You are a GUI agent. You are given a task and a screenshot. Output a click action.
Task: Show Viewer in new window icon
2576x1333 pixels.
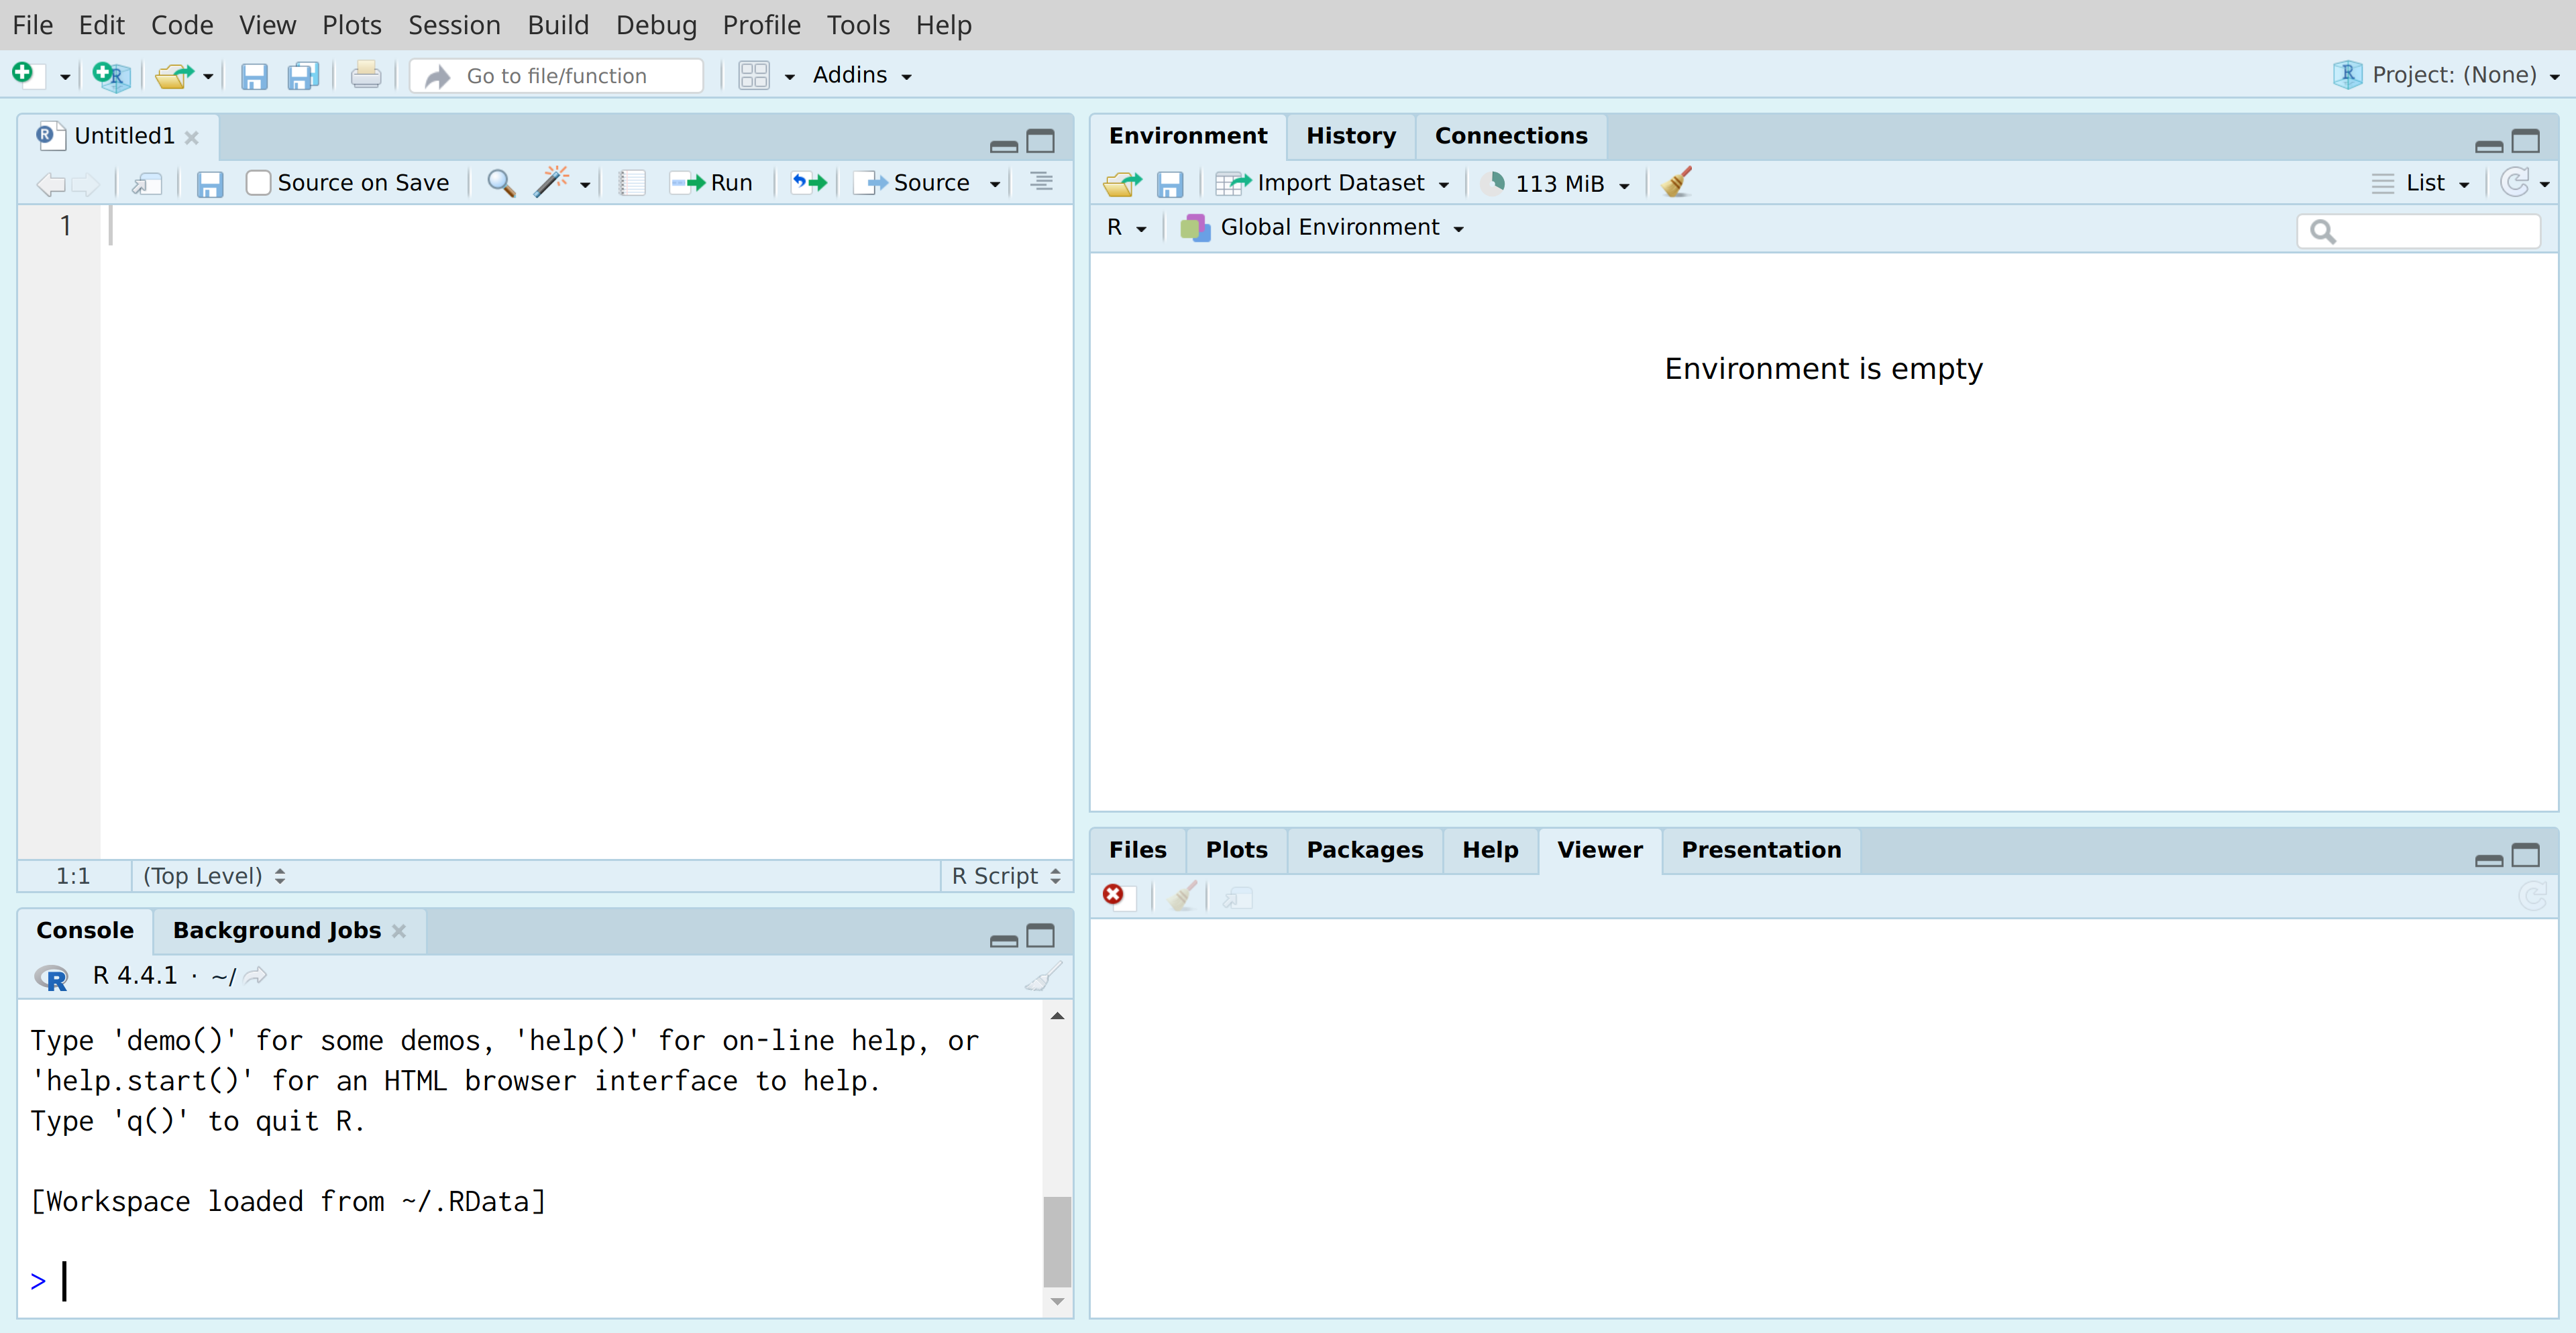coord(1238,899)
